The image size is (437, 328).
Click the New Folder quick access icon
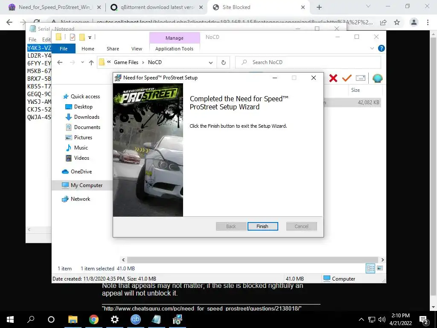pos(82,37)
